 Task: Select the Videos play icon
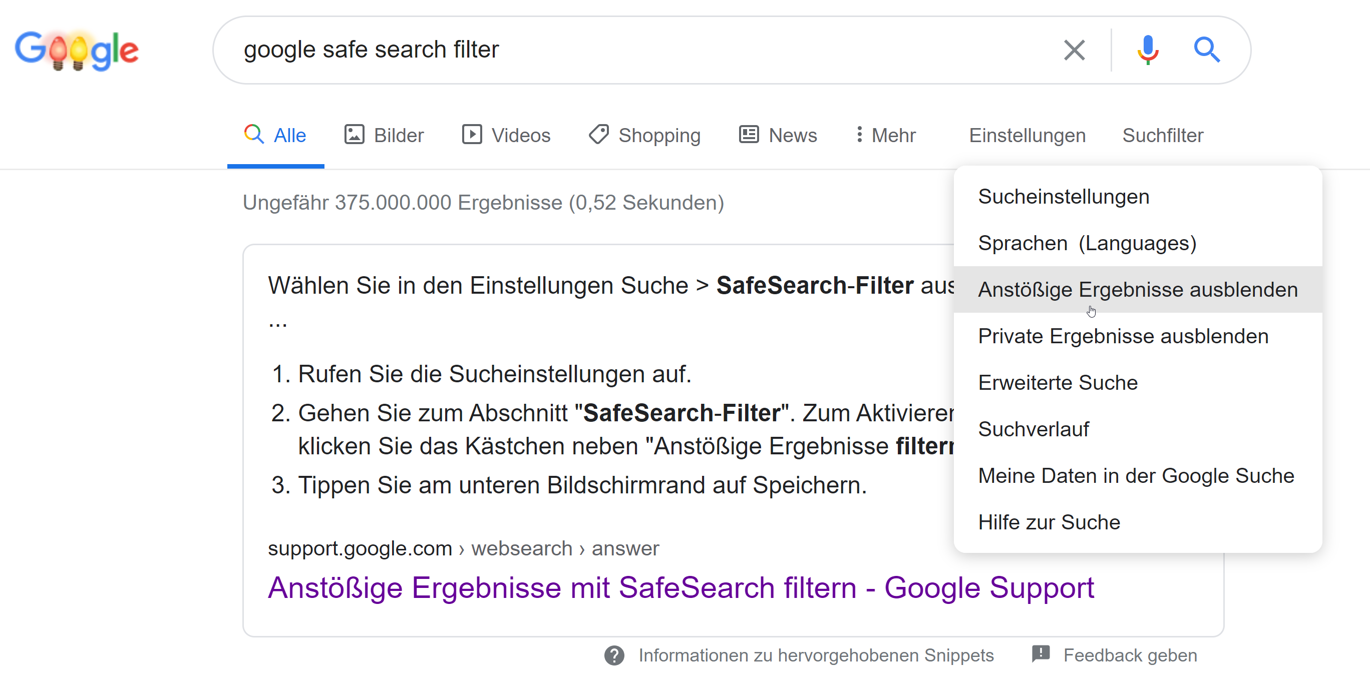pos(472,135)
